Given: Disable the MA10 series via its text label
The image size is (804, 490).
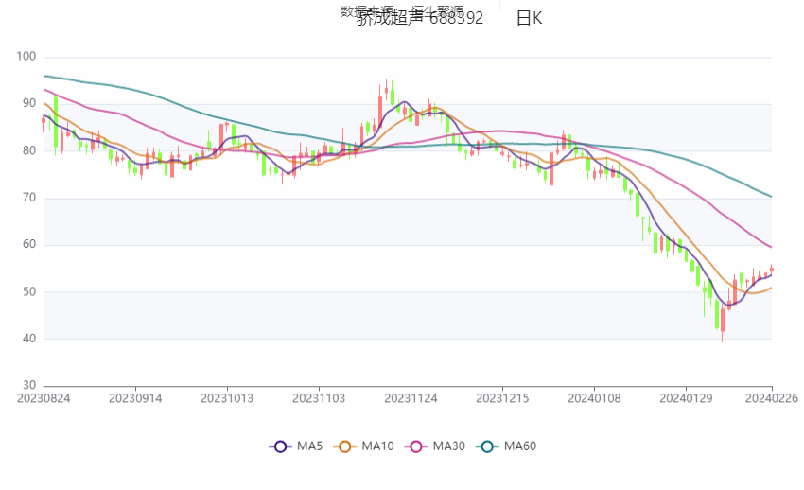Looking at the screenshot, I should pyautogui.click(x=376, y=446).
